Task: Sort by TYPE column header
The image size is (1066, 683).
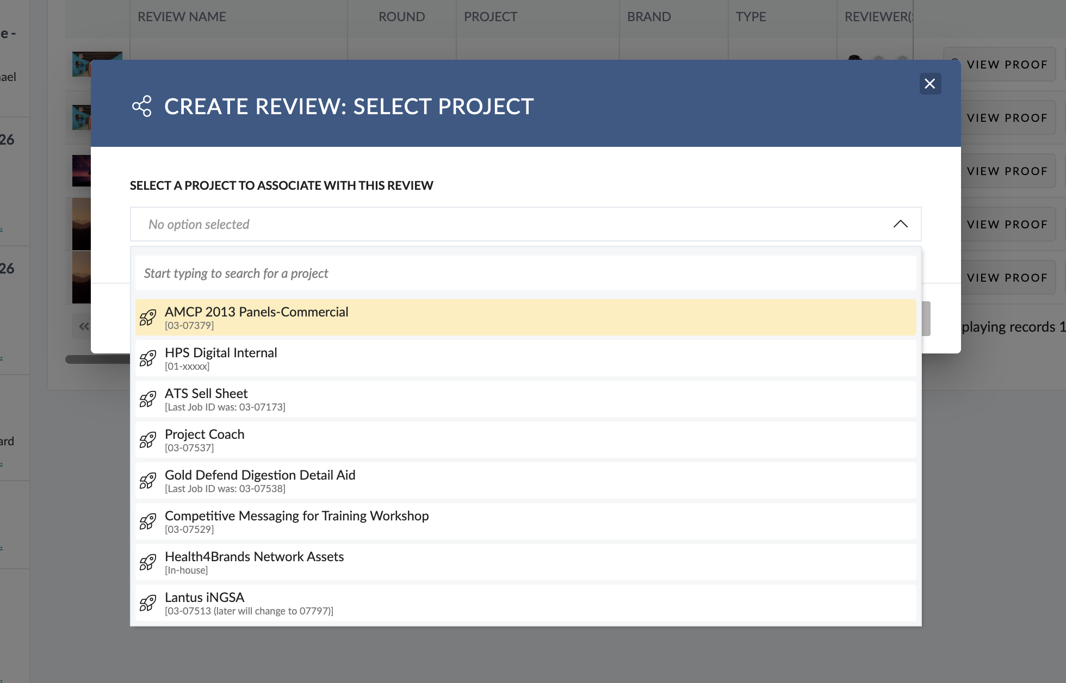Action: coord(751,17)
